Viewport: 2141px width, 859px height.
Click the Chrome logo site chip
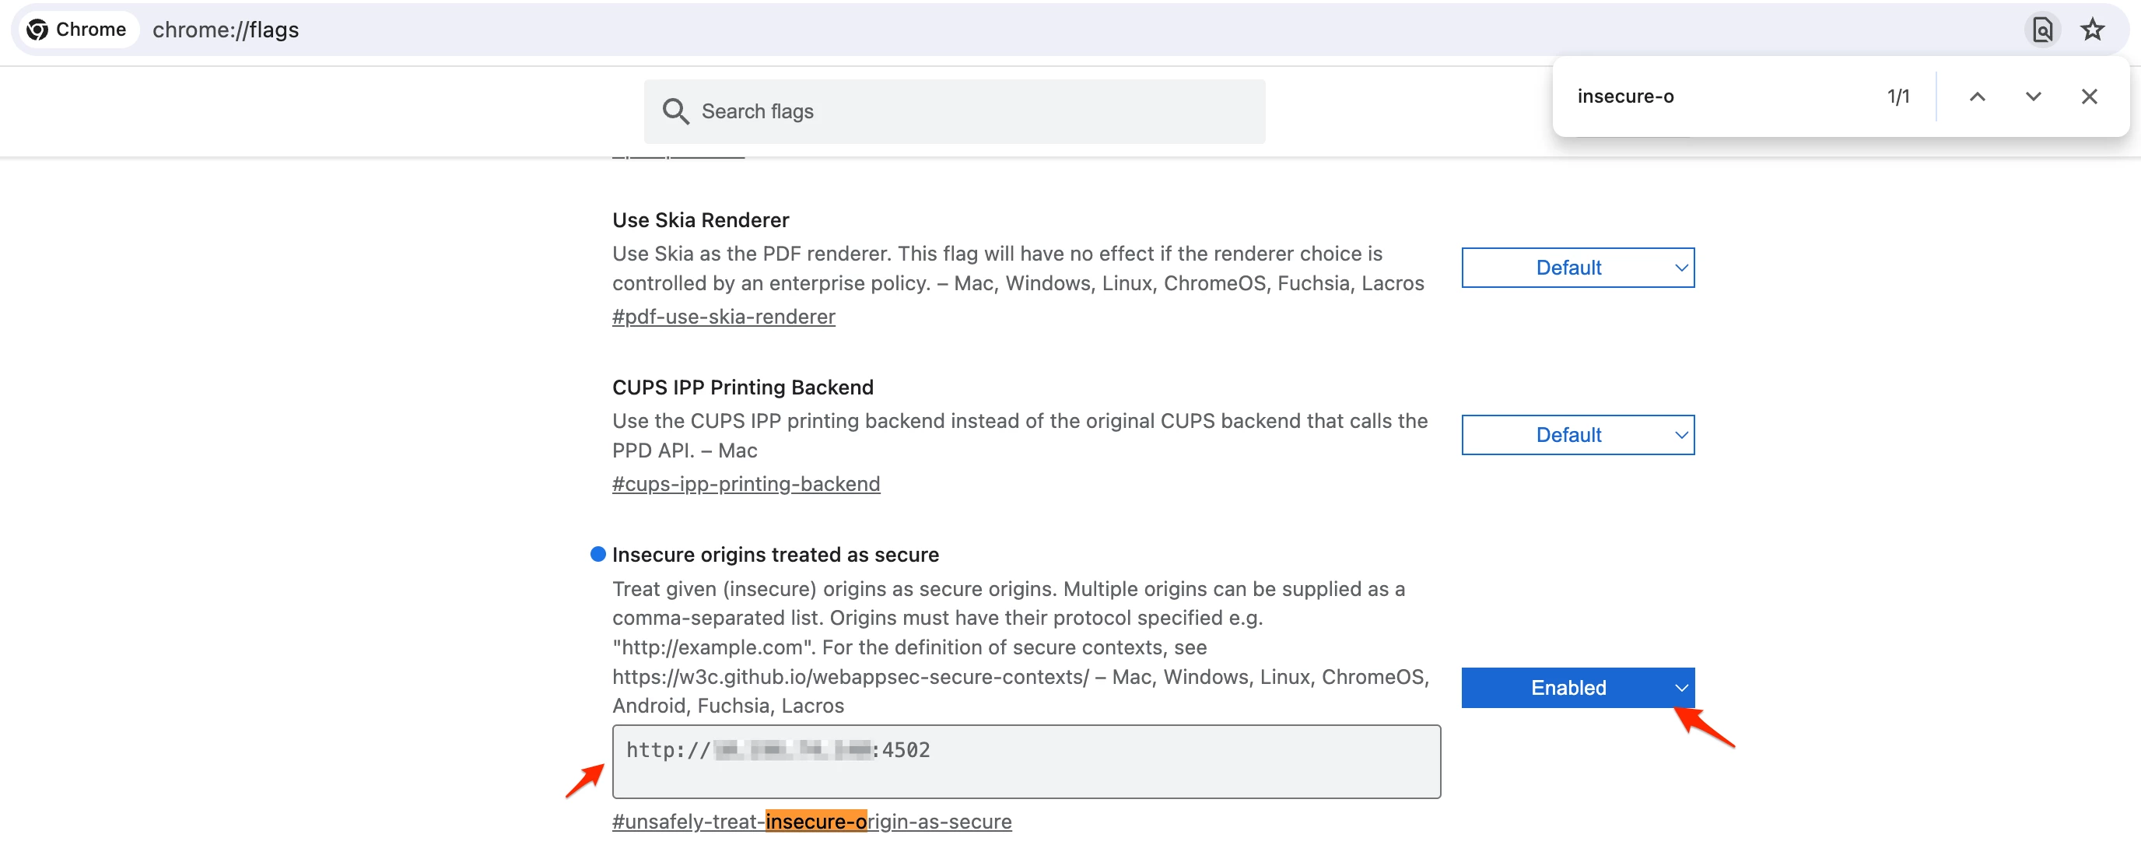click(76, 30)
